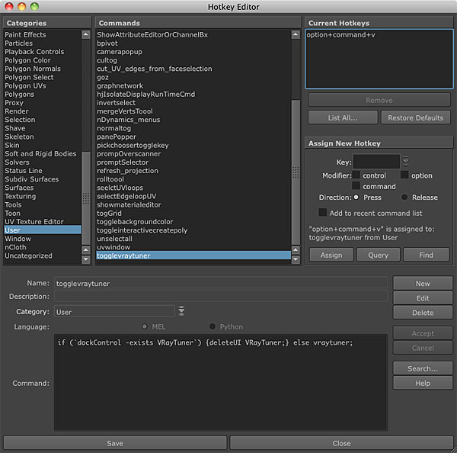Click the Query button

point(378,255)
